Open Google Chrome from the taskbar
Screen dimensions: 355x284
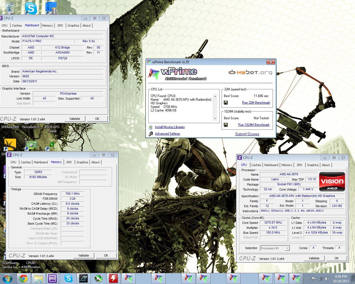tap(24, 278)
